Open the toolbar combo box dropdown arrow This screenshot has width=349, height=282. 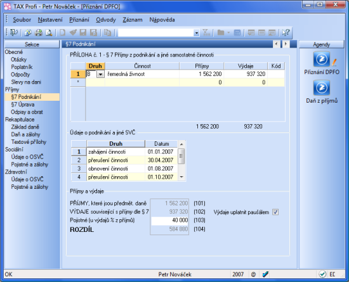coord(196,33)
